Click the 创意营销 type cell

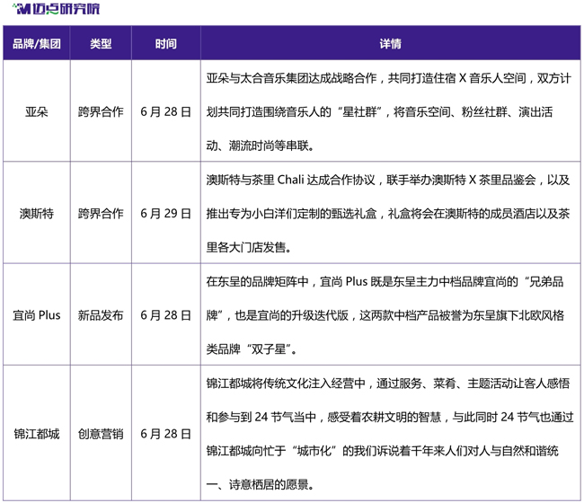[101, 434]
